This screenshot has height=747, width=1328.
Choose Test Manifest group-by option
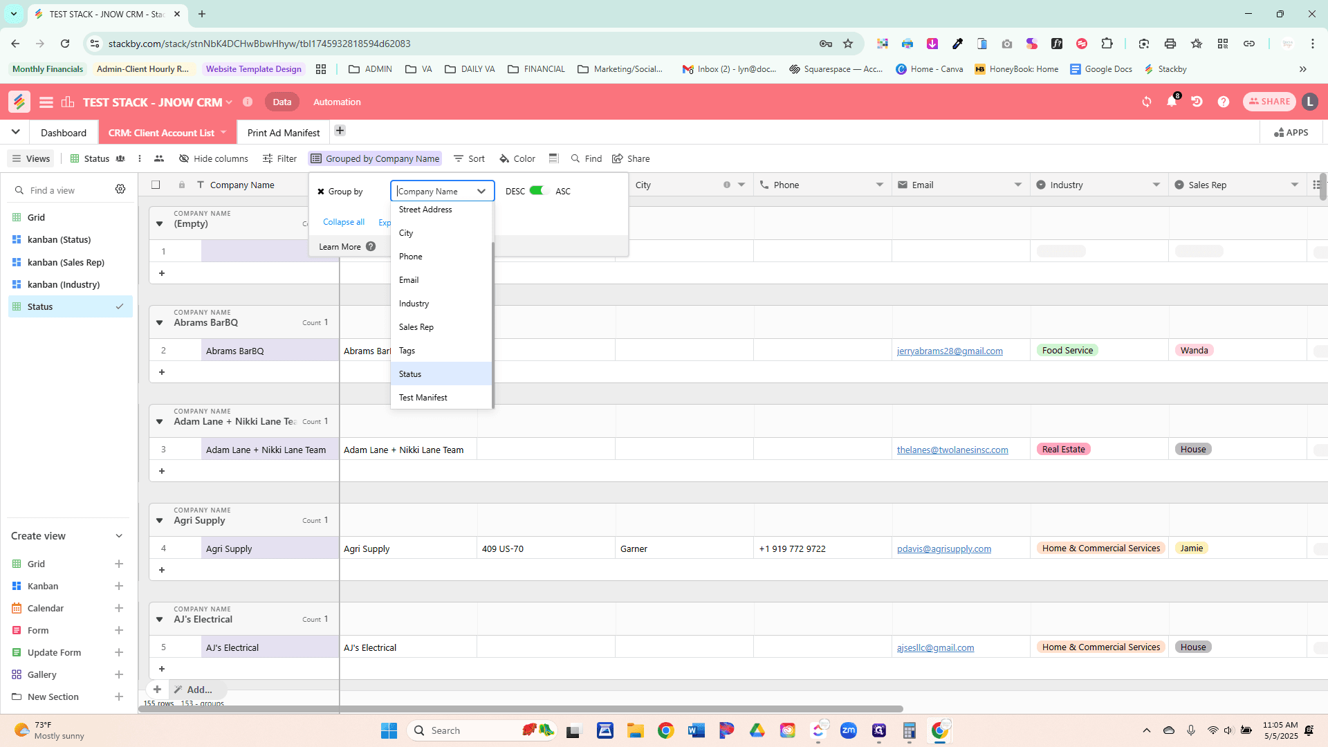(x=441, y=397)
